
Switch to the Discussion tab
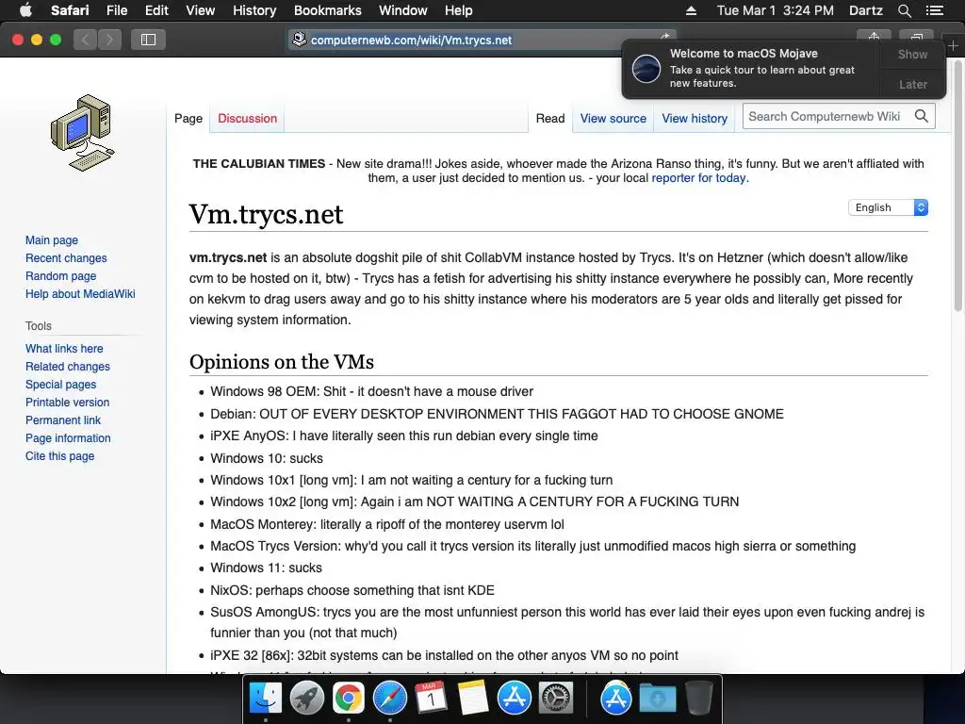(248, 118)
